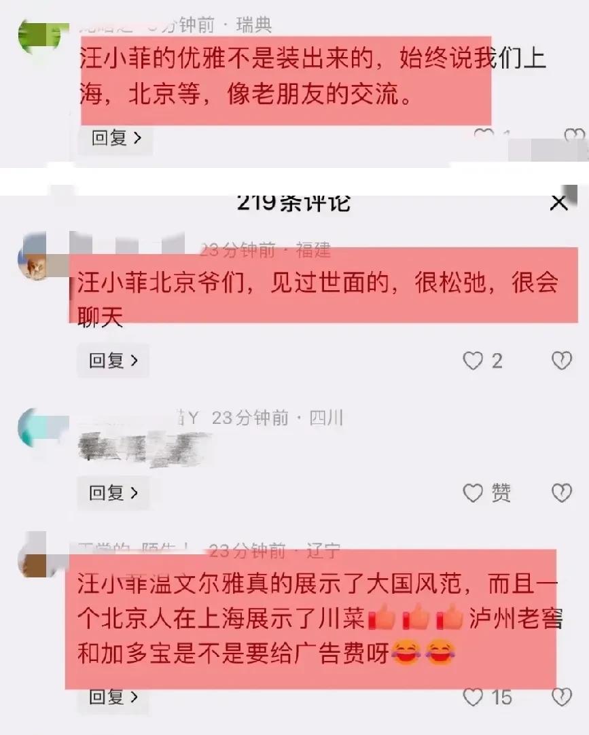Dislike the 四川 comment via broken heart
The height and width of the screenshot is (735, 589).
[x=562, y=492]
